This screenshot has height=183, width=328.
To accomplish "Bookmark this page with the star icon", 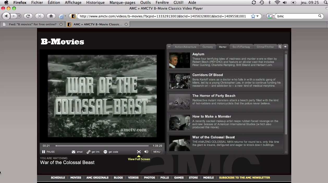I will coord(253,16).
